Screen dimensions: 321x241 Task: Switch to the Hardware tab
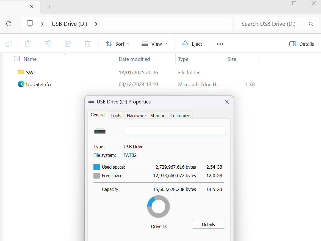click(x=136, y=115)
